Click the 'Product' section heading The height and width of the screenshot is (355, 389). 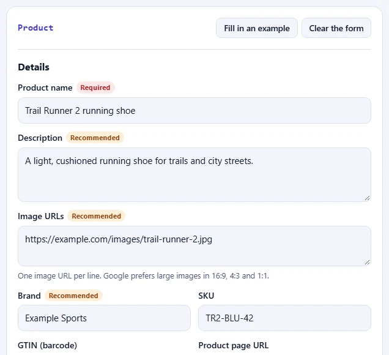[35, 28]
